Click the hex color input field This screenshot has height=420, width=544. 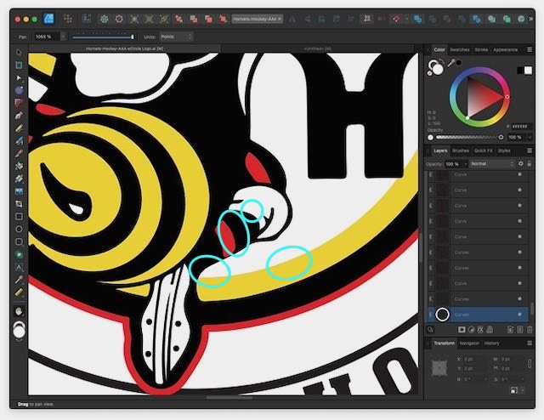(x=522, y=127)
